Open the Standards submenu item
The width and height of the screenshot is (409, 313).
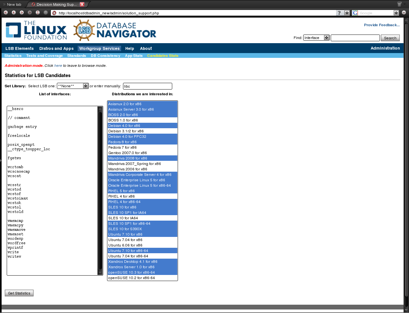77,56
